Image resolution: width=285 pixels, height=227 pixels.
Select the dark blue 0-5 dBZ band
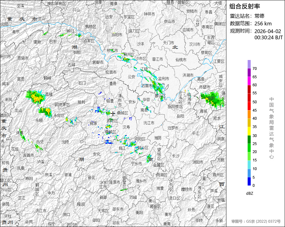click(x=249, y=181)
